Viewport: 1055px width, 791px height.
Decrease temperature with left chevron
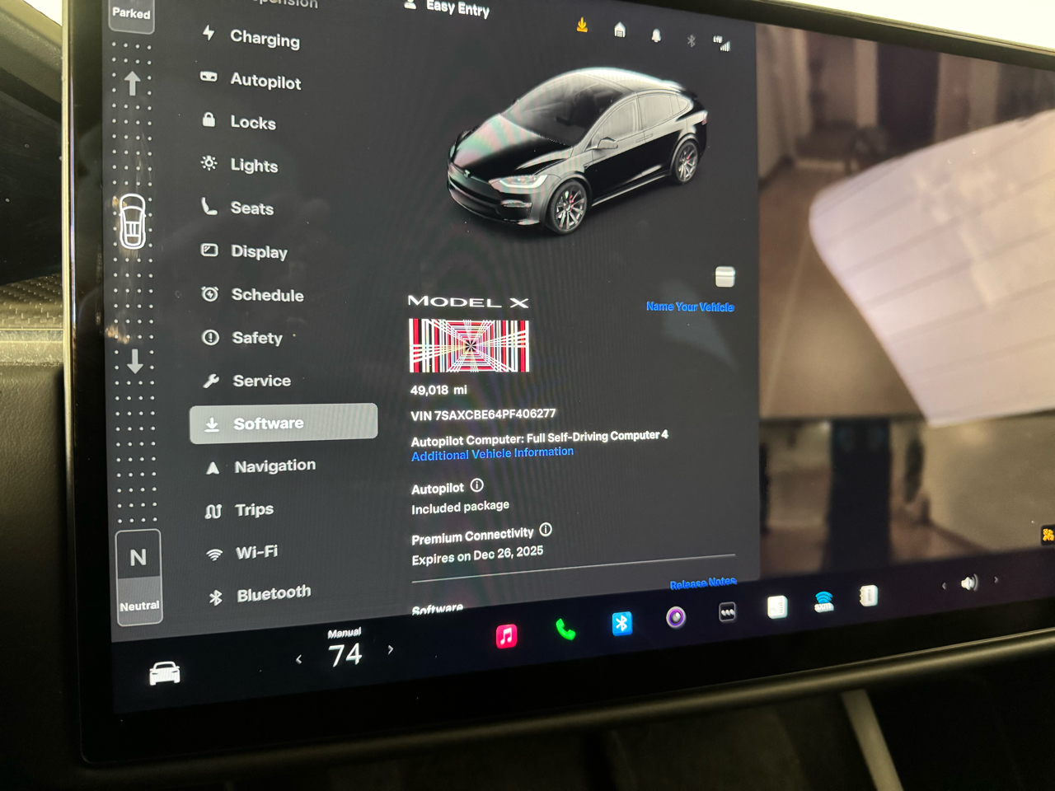pyautogui.click(x=298, y=659)
